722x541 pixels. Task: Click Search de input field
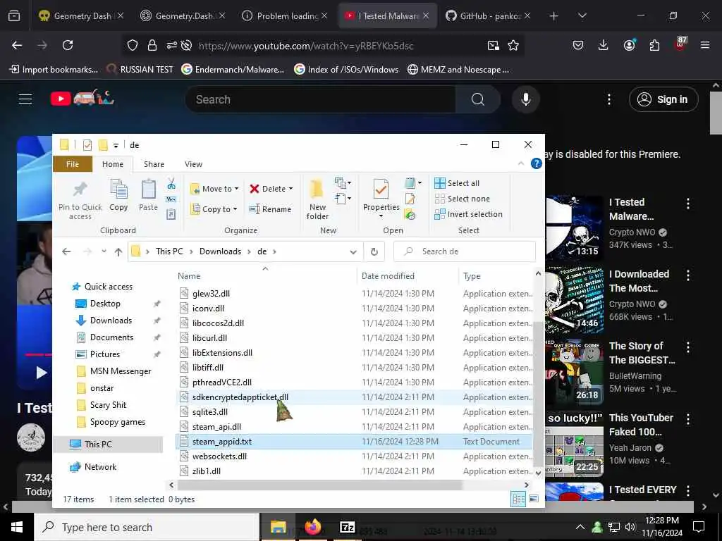tap(465, 251)
